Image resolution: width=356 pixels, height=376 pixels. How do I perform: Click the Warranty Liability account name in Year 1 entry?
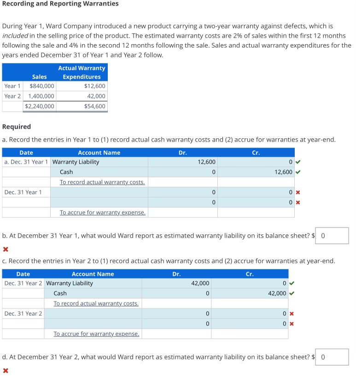click(x=76, y=162)
